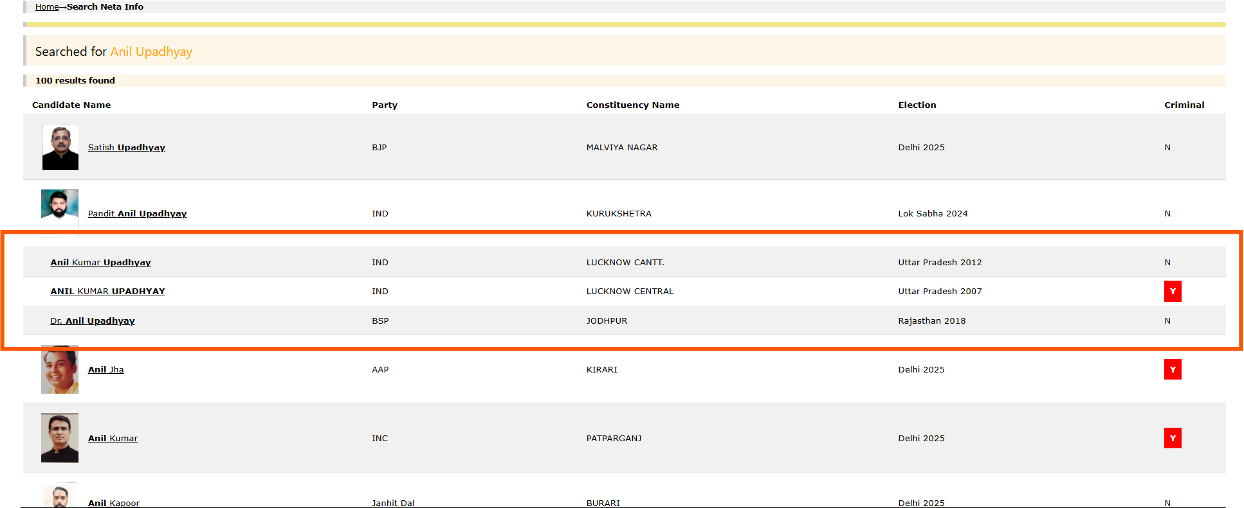Open Pandit Anil Upadhyay profile link
The width and height of the screenshot is (1244, 508).
pyautogui.click(x=137, y=214)
